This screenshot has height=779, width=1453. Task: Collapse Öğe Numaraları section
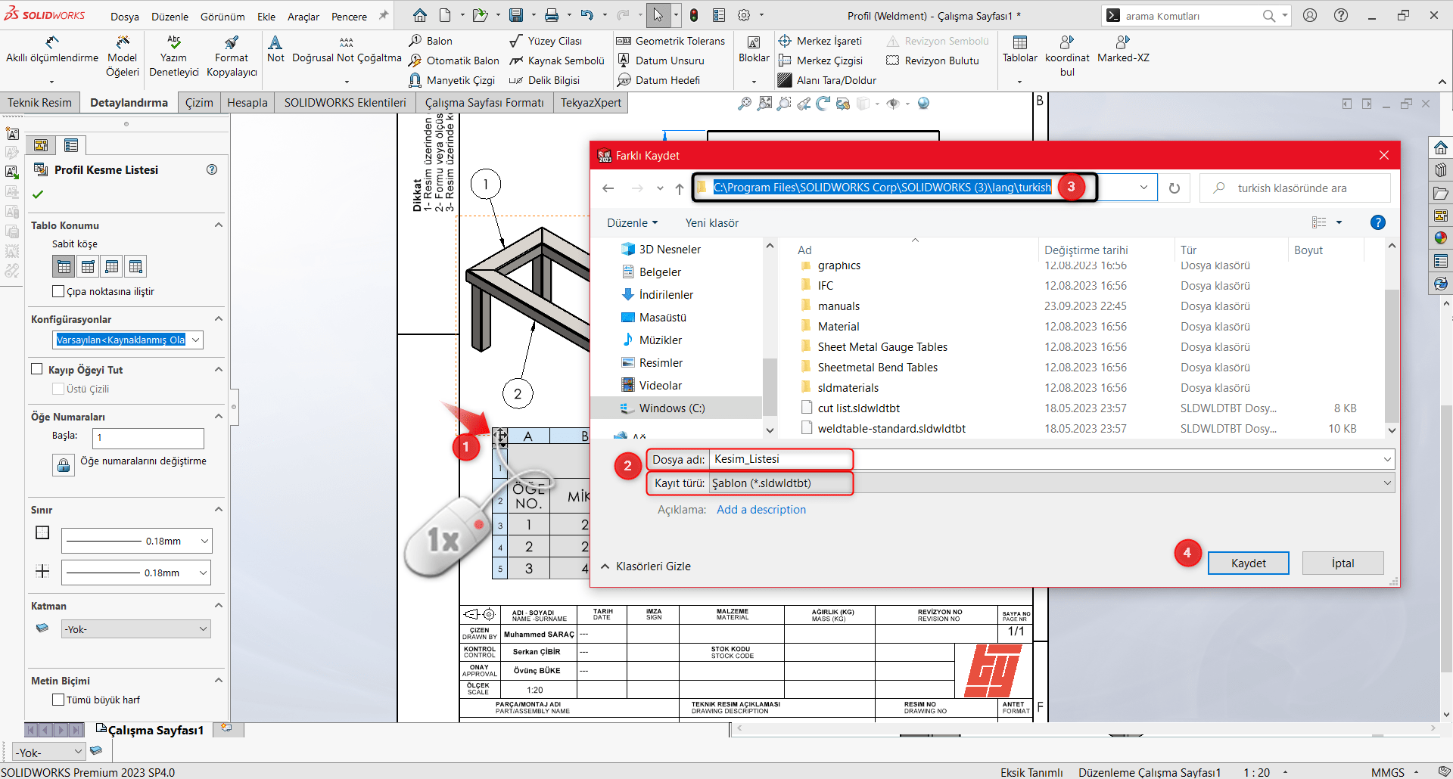coord(218,416)
